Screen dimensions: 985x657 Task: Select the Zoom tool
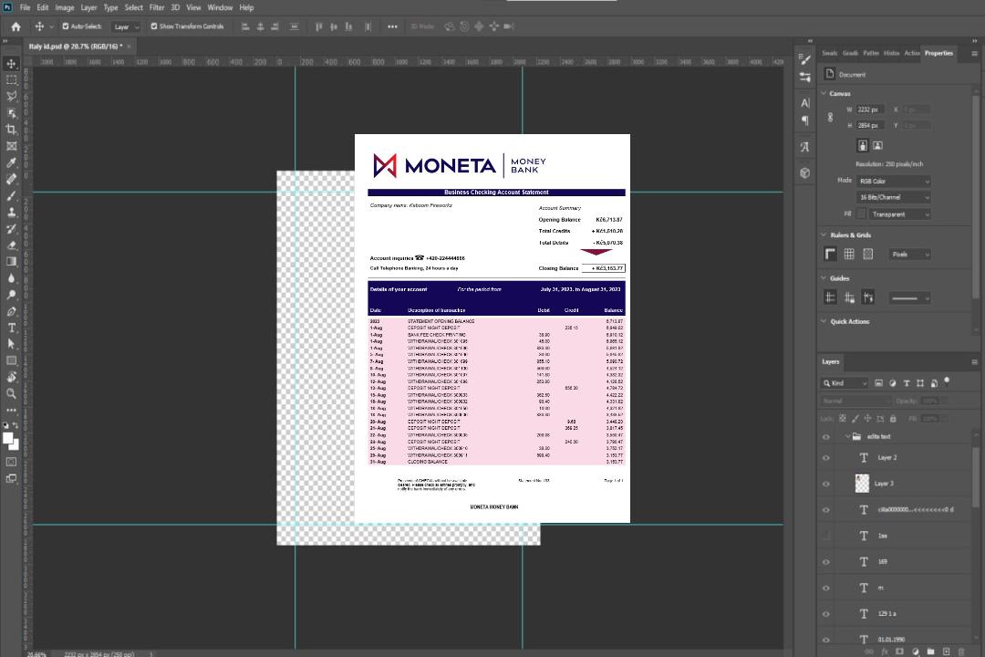click(11, 393)
